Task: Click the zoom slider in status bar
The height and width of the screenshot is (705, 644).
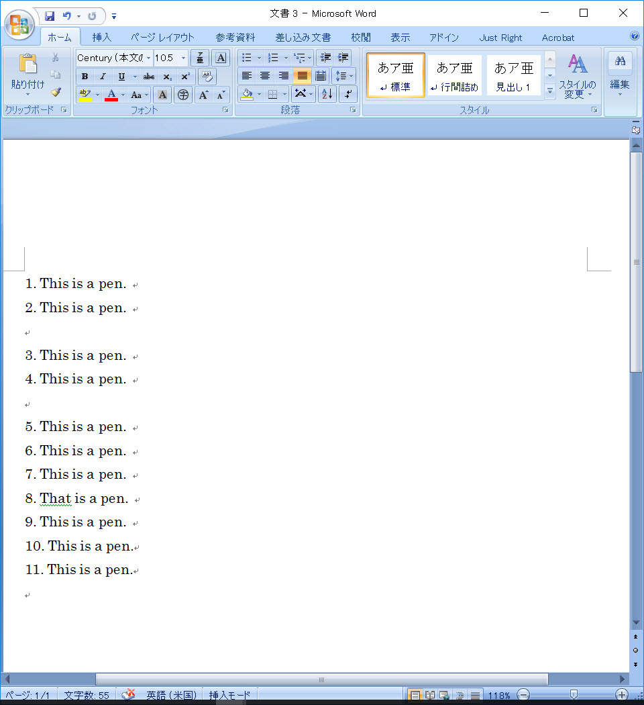Action: (x=573, y=695)
